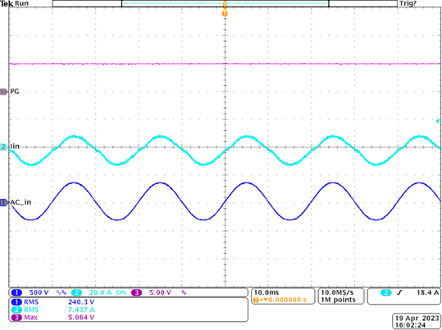Click the Tek Run acquisition status label
This screenshot has width=442, height=330.
click(14, 3)
